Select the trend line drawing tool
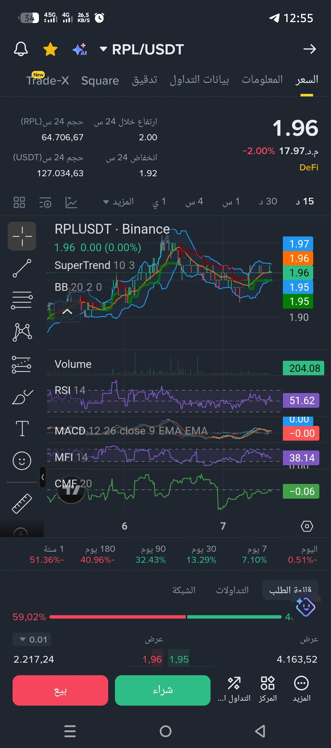Image resolution: width=331 pixels, height=748 pixels. 22,268
